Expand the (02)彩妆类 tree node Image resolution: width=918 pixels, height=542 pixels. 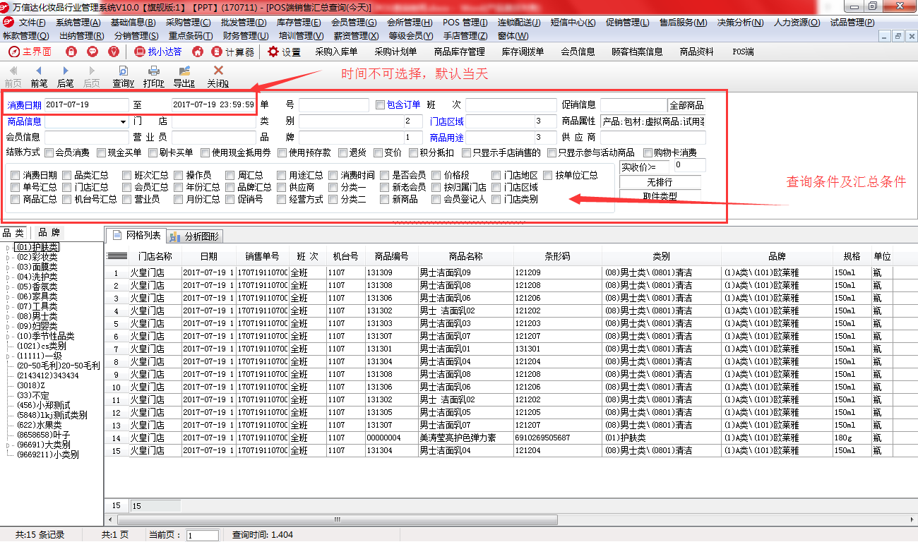[x=8, y=257]
